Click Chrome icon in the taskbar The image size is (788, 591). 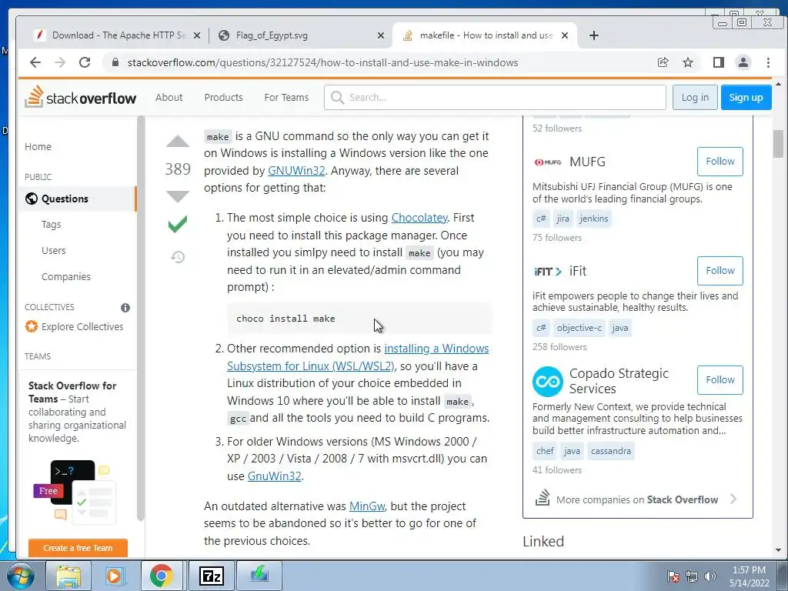pyautogui.click(x=161, y=576)
